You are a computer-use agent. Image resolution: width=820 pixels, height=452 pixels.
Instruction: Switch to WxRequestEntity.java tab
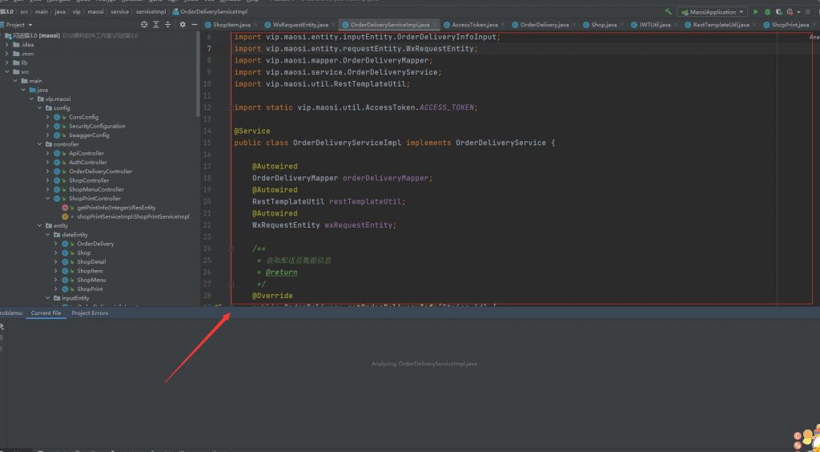[300, 25]
